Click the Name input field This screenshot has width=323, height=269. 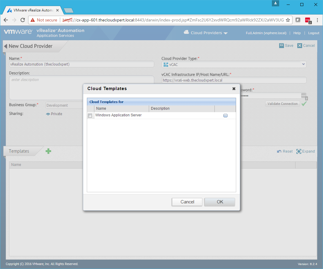tap(82, 64)
